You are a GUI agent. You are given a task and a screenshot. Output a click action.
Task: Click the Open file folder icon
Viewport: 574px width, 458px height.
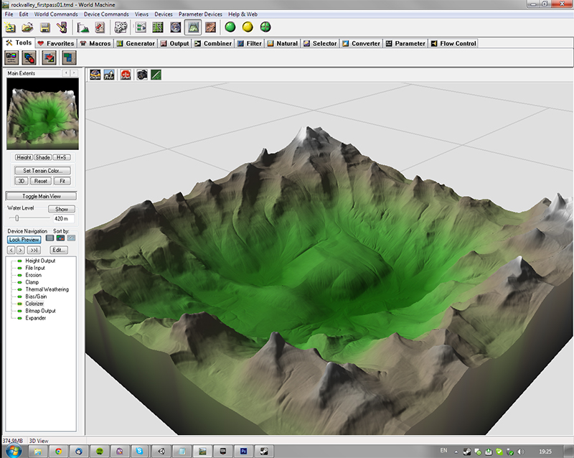click(x=27, y=28)
